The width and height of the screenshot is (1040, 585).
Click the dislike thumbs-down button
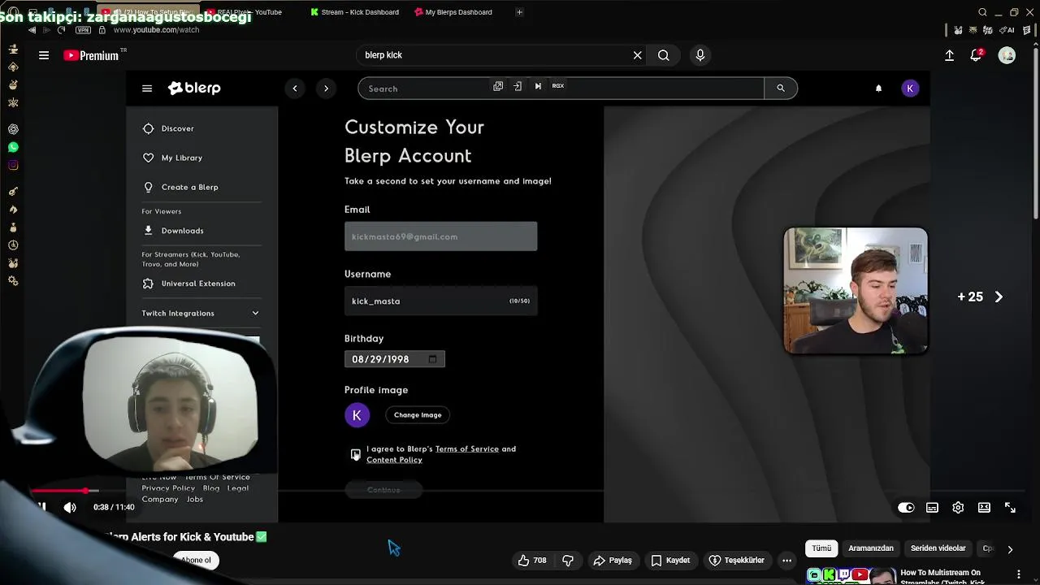click(568, 561)
